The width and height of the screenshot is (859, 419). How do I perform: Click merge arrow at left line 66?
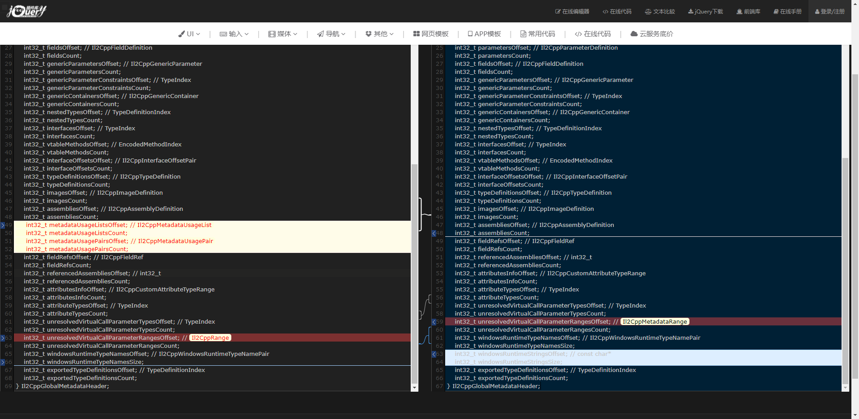(3, 362)
